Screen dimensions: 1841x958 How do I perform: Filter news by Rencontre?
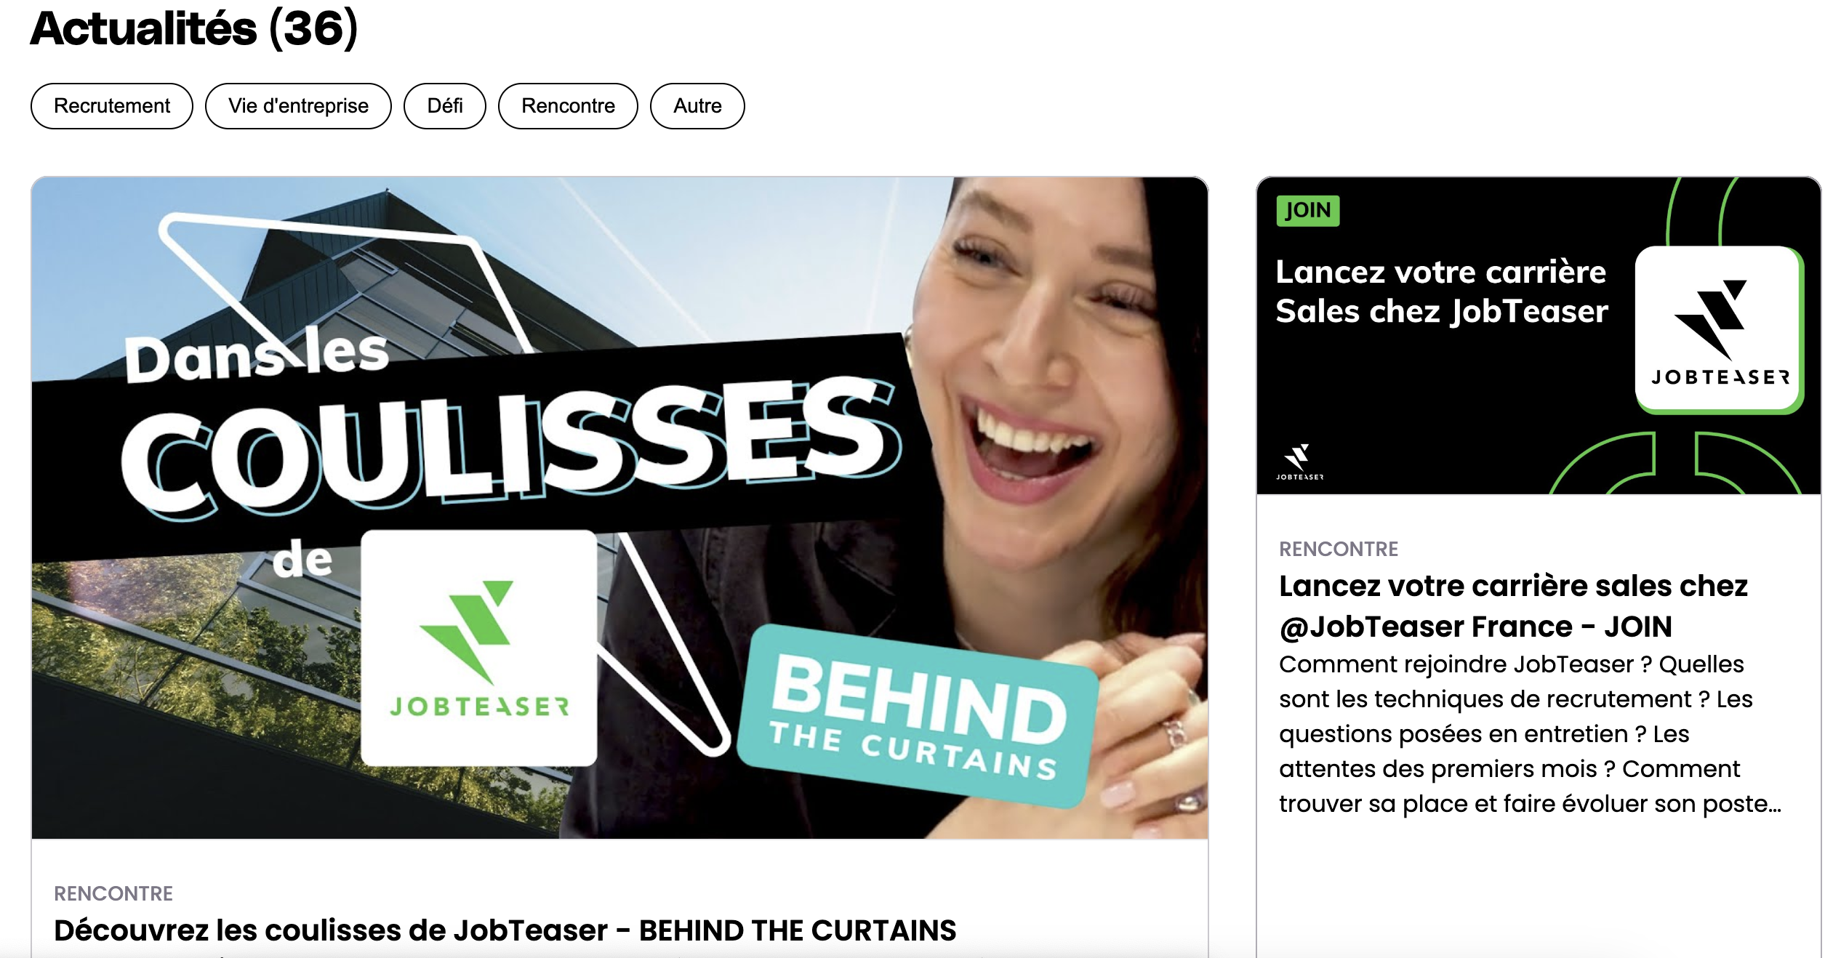(568, 106)
